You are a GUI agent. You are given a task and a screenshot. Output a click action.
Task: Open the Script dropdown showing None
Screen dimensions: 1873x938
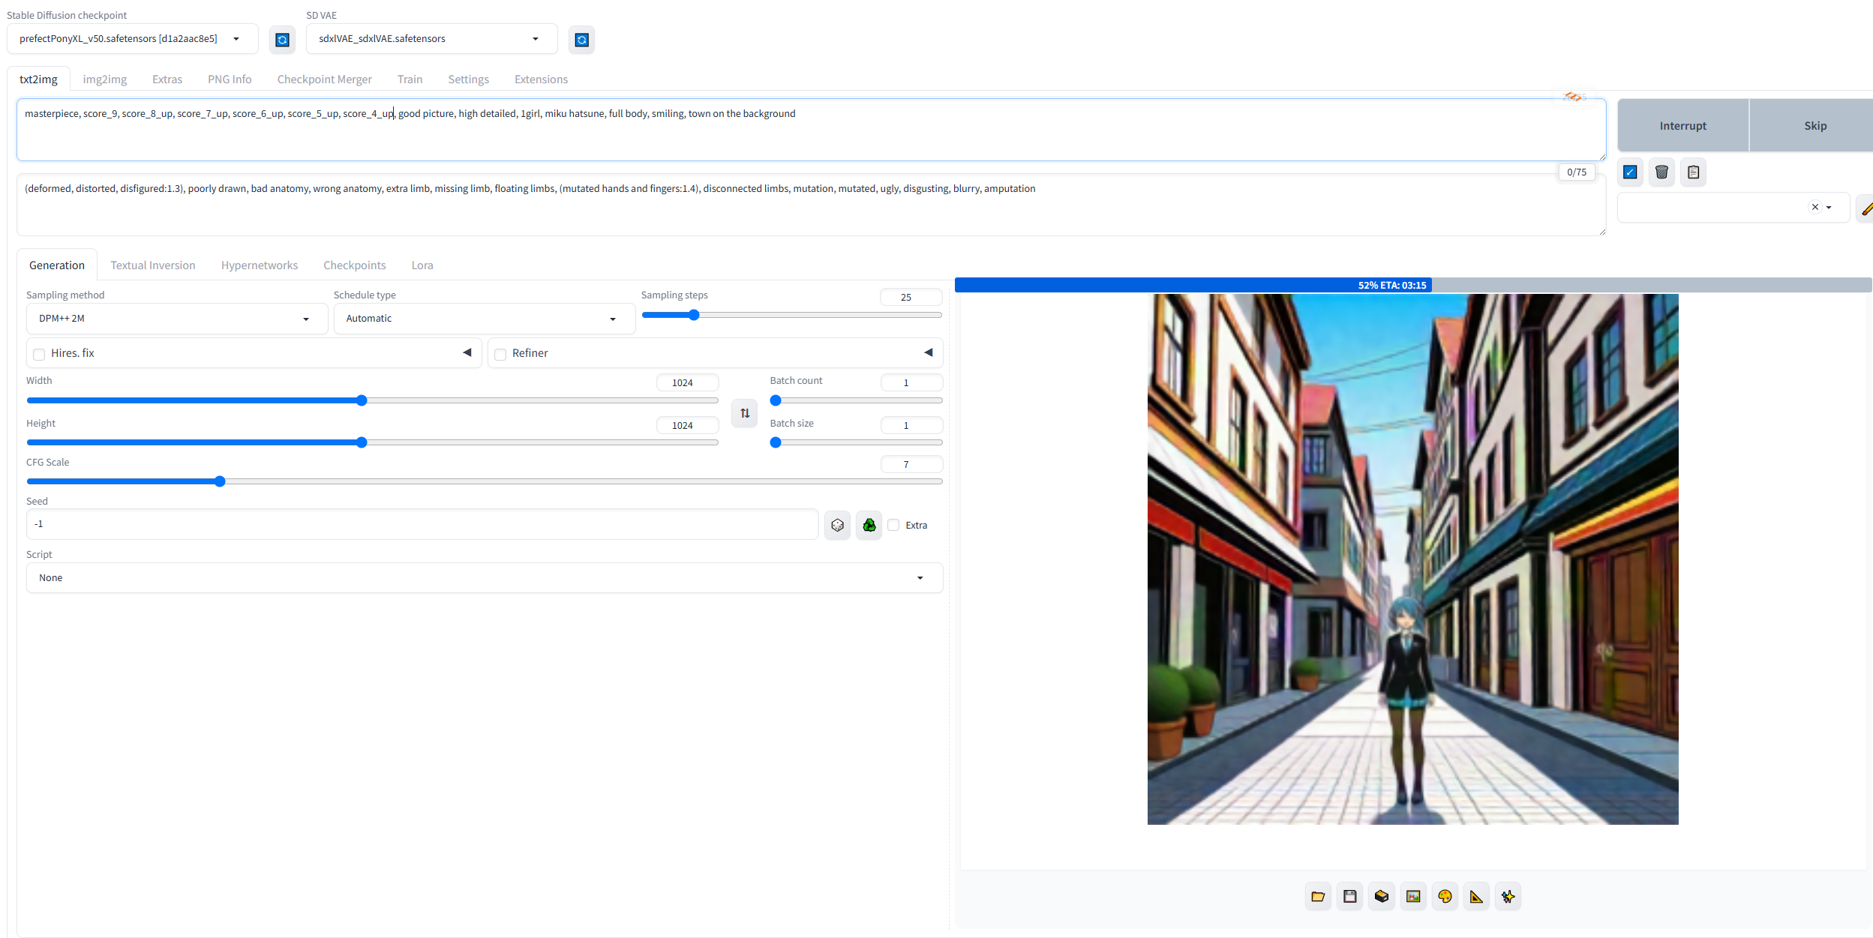pos(485,578)
